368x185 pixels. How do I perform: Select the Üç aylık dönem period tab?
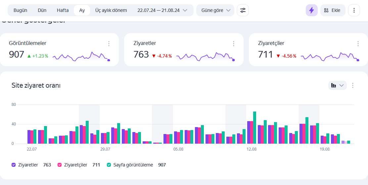point(111,10)
